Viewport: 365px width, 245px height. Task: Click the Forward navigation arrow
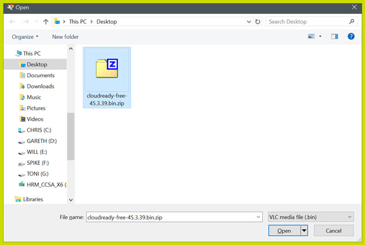(x=26, y=22)
